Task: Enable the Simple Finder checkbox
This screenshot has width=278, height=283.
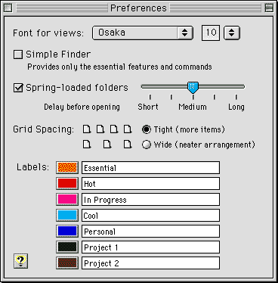Action: tap(18, 54)
